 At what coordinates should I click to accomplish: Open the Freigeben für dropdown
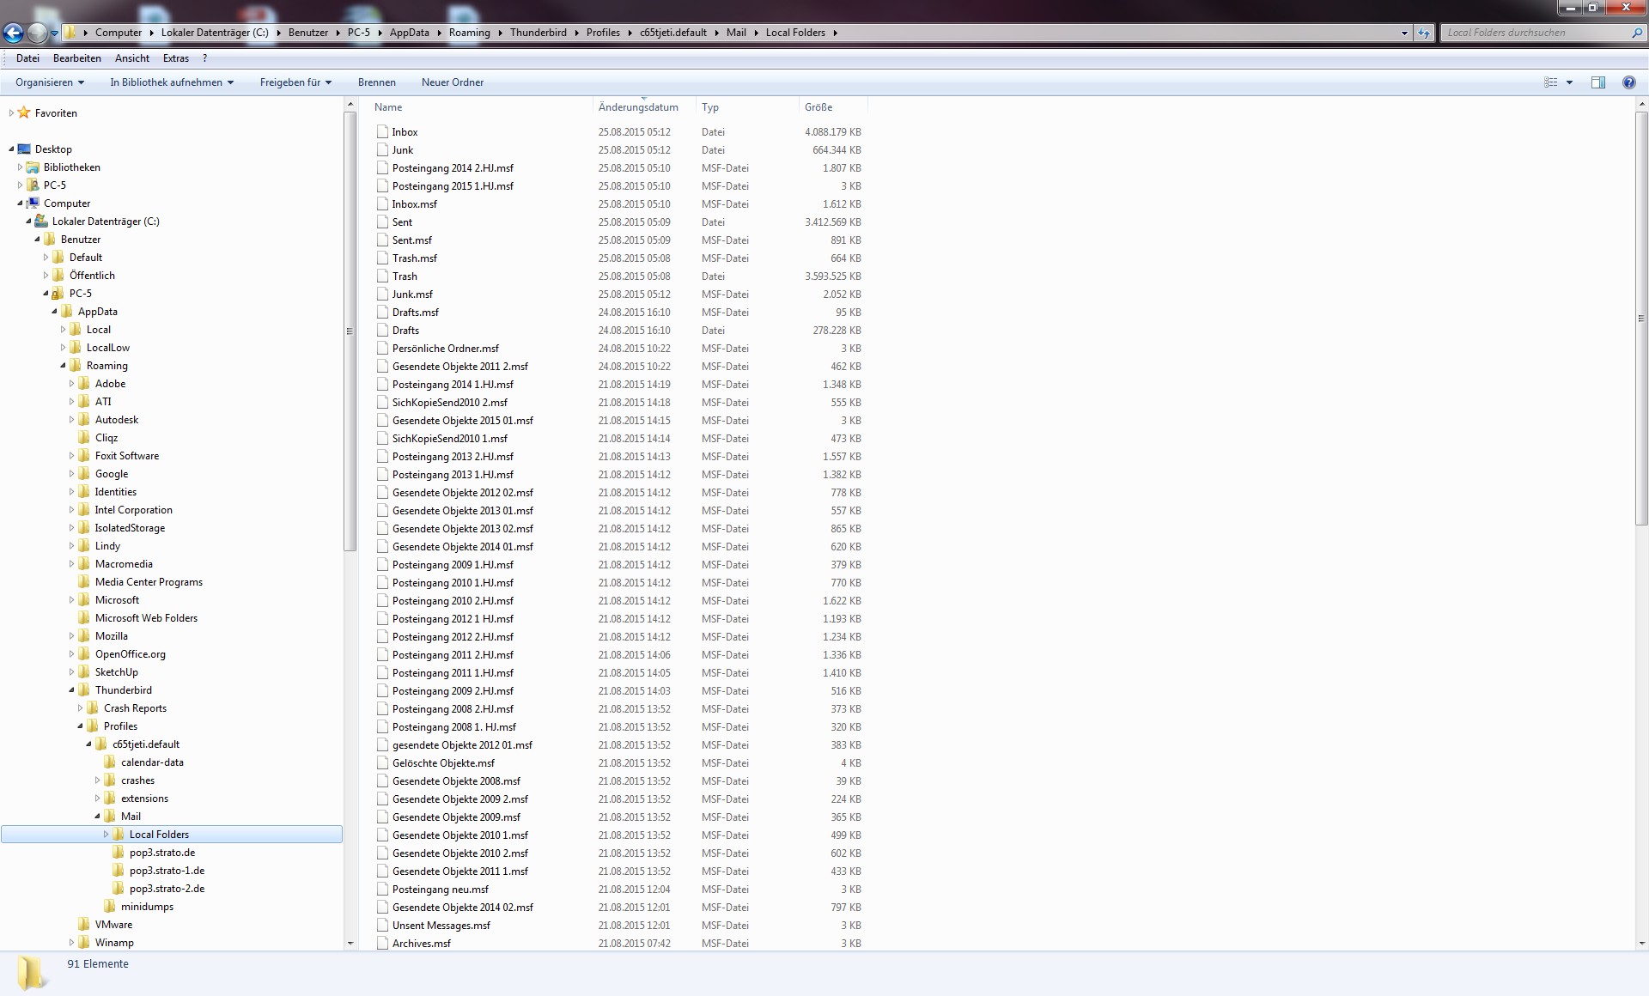click(295, 82)
